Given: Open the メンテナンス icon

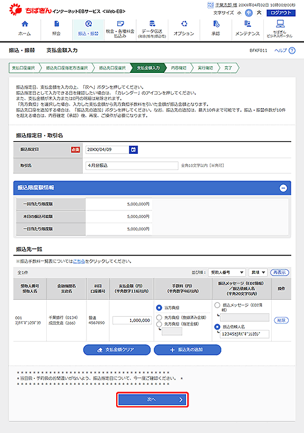Looking at the screenshot, I should (x=247, y=24).
